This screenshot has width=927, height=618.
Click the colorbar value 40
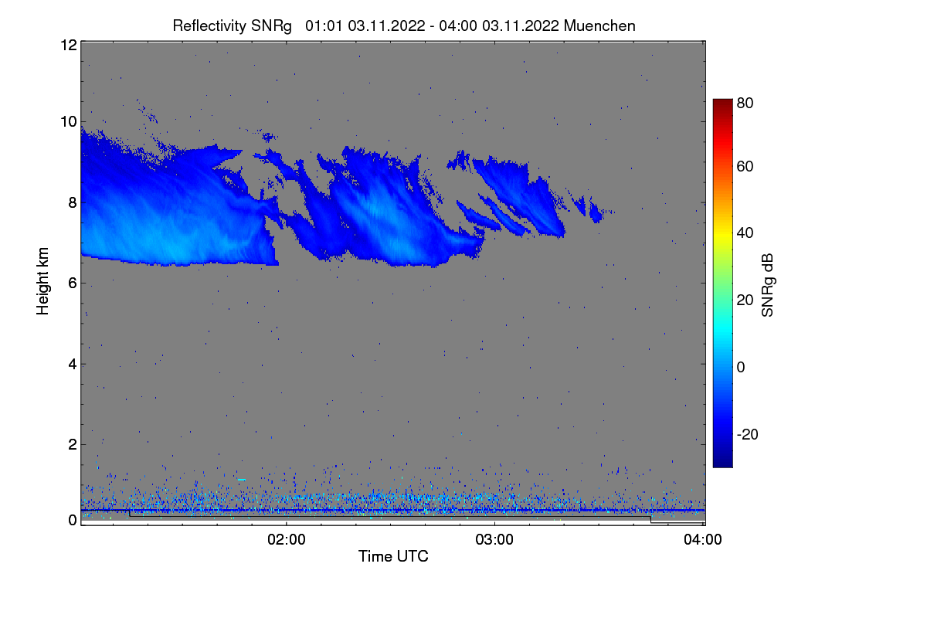[x=745, y=233]
